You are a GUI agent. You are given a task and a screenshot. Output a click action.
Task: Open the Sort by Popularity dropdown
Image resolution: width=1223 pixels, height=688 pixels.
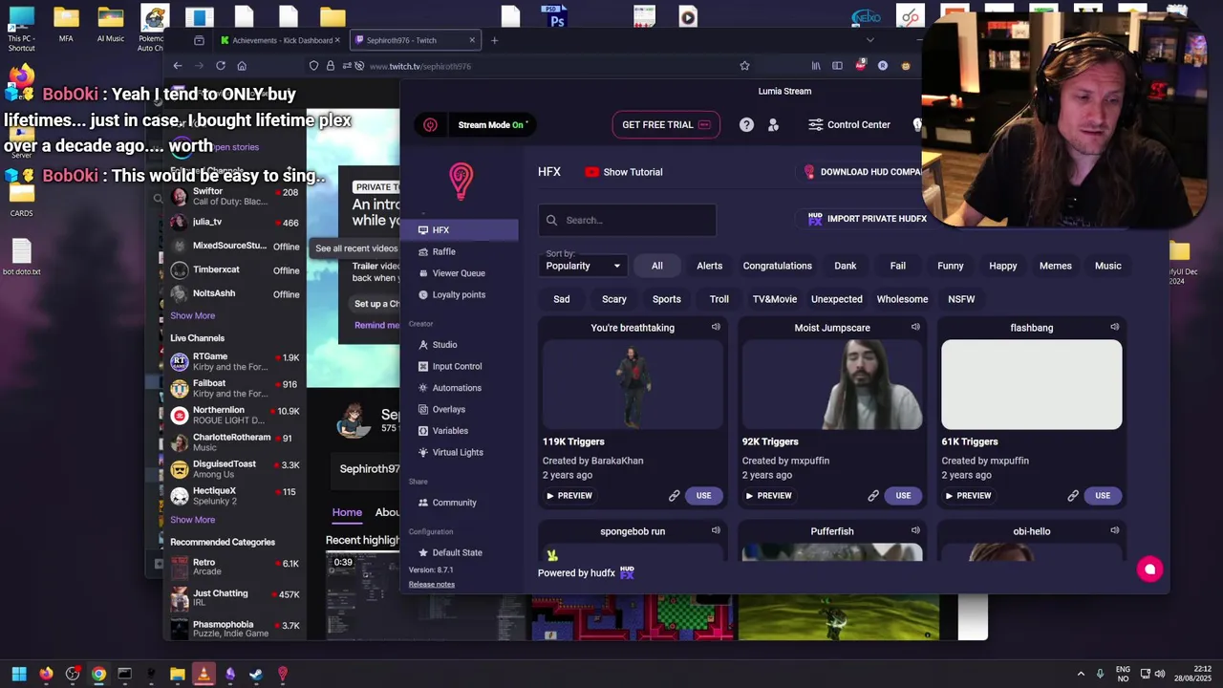[583, 266]
